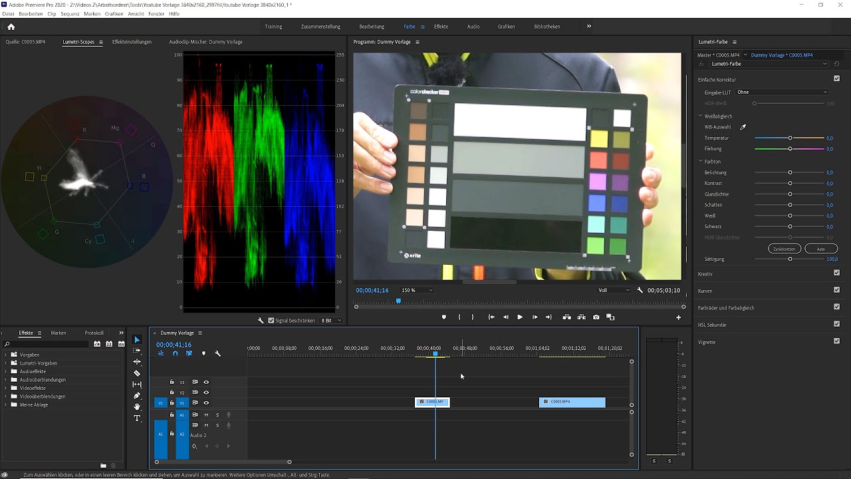Select the Pen tool

tap(137, 396)
